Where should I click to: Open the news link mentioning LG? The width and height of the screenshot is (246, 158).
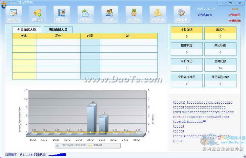pyautogui.click(x=201, y=136)
